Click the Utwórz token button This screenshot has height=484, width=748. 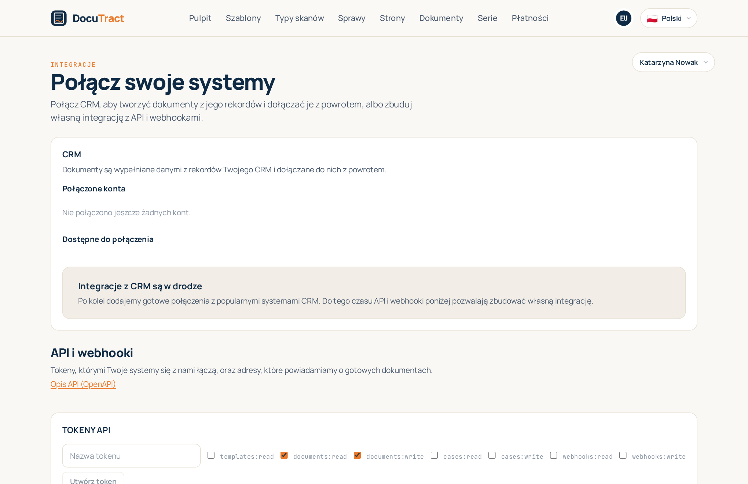click(93, 479)
